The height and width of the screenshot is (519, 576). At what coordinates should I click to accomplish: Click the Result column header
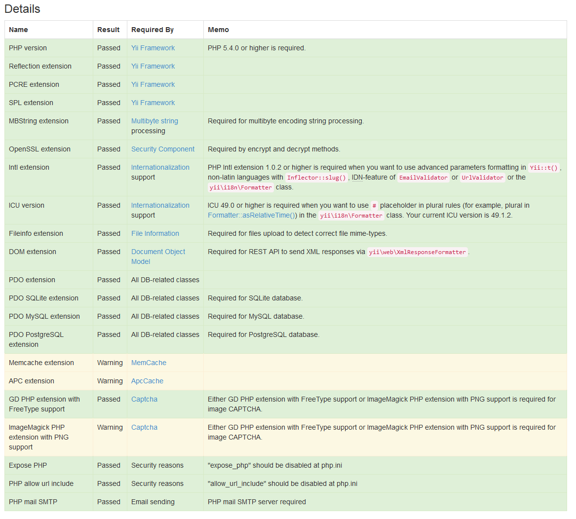point(109,30)
